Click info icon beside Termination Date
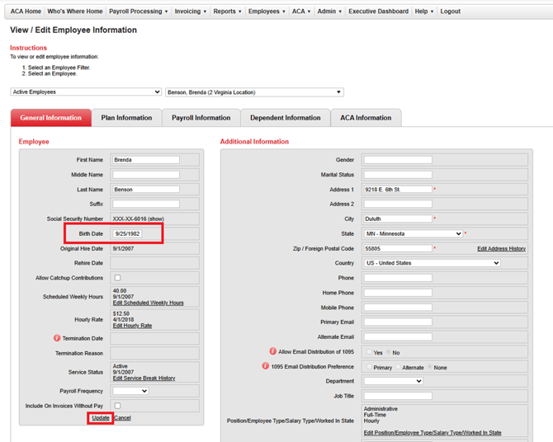 [57, 338]
